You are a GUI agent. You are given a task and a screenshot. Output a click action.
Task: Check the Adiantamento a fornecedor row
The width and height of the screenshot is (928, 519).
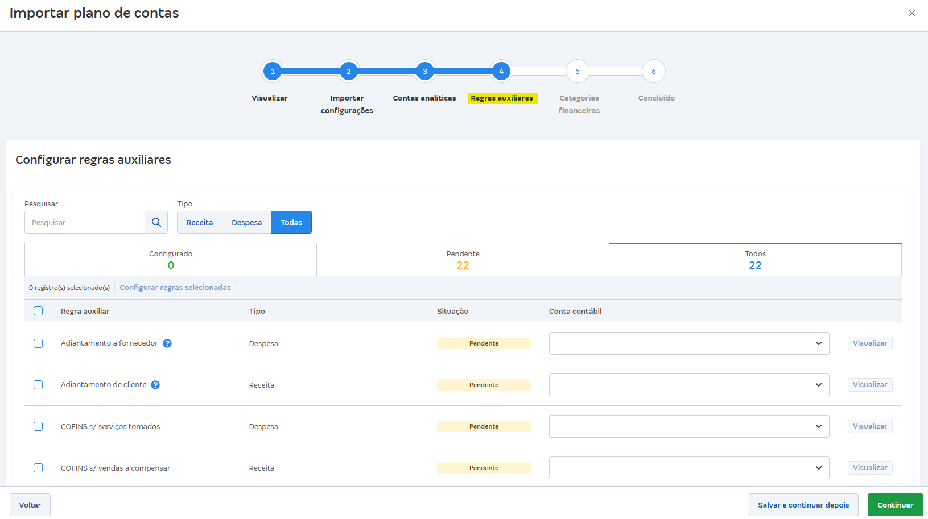[38, 343]
